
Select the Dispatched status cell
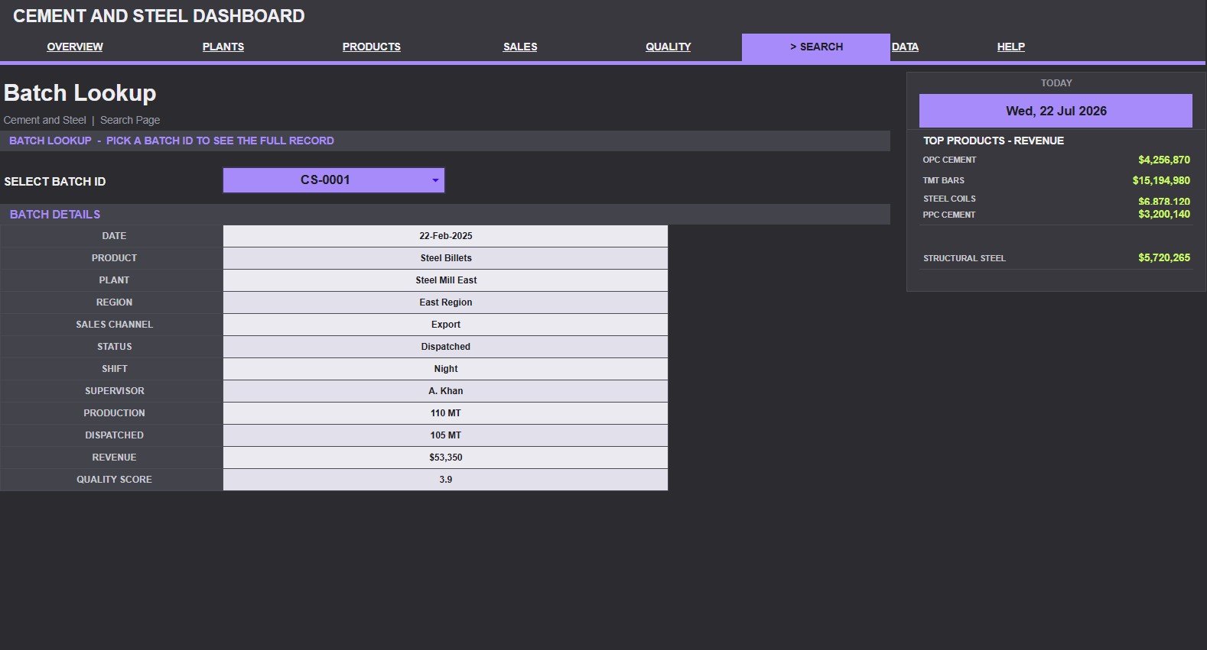[446, 347]
